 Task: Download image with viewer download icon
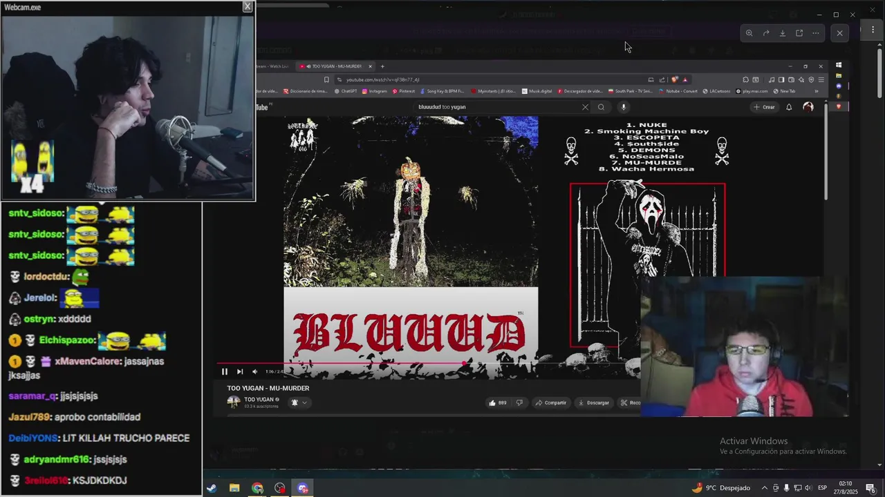coord(783,33)
